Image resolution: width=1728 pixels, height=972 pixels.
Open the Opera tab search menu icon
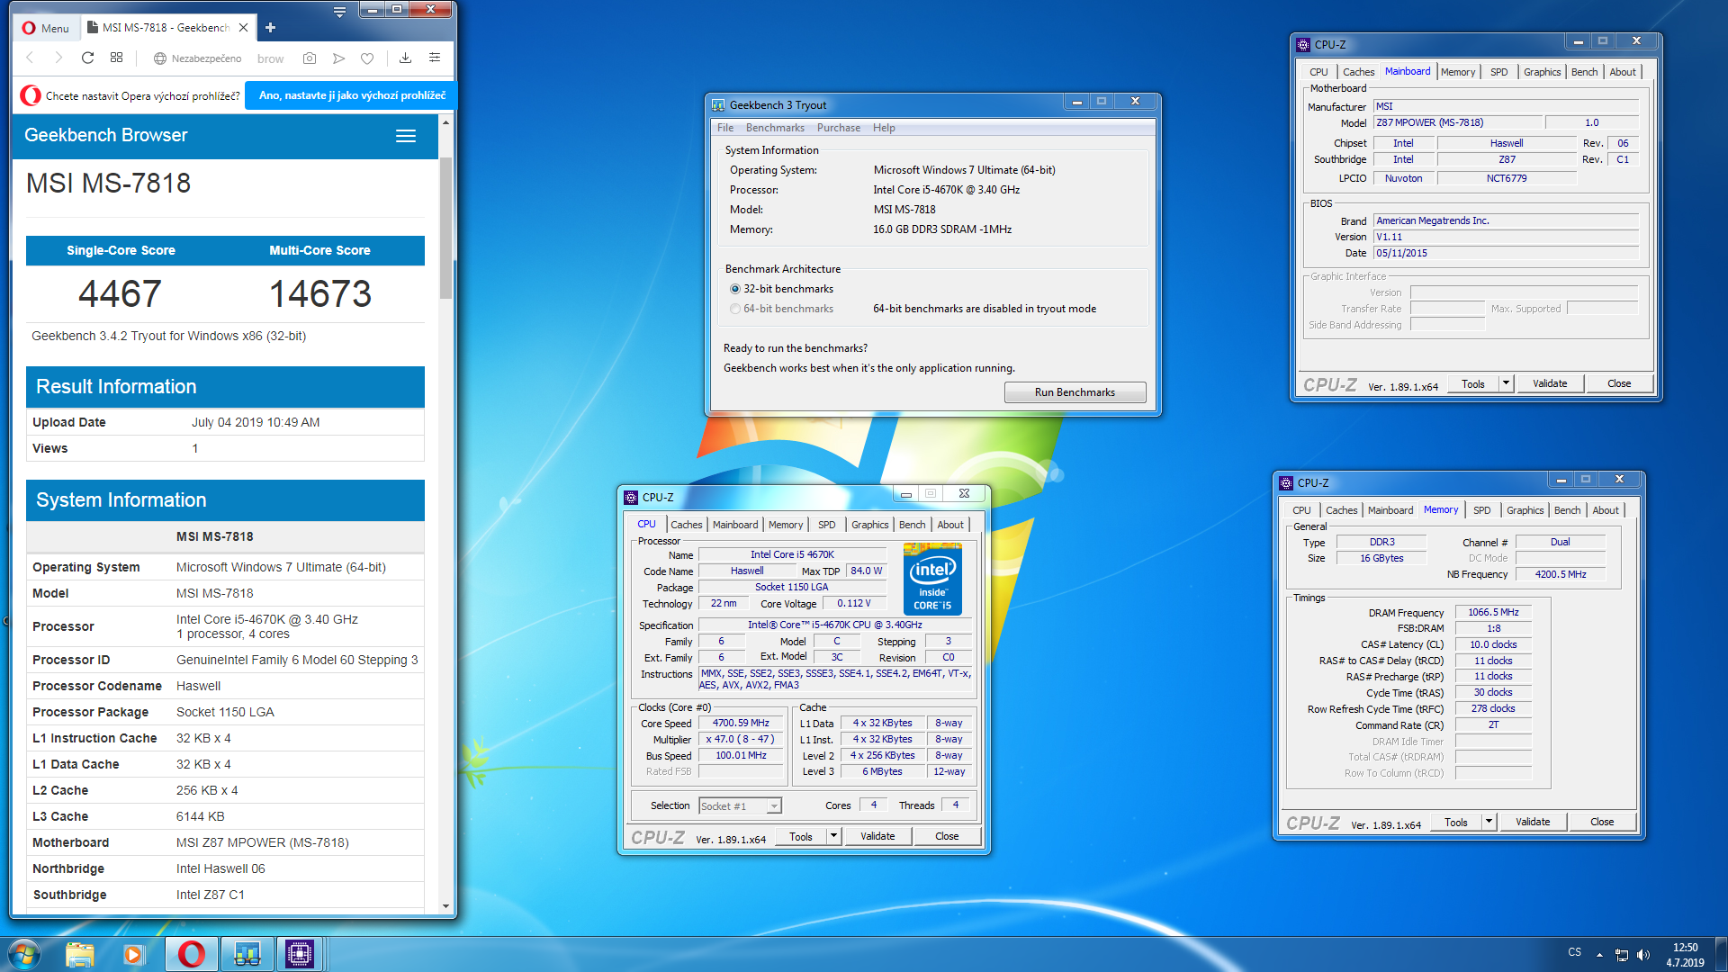339,13
